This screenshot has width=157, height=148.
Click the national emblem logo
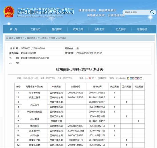click(x=9, y=12)
